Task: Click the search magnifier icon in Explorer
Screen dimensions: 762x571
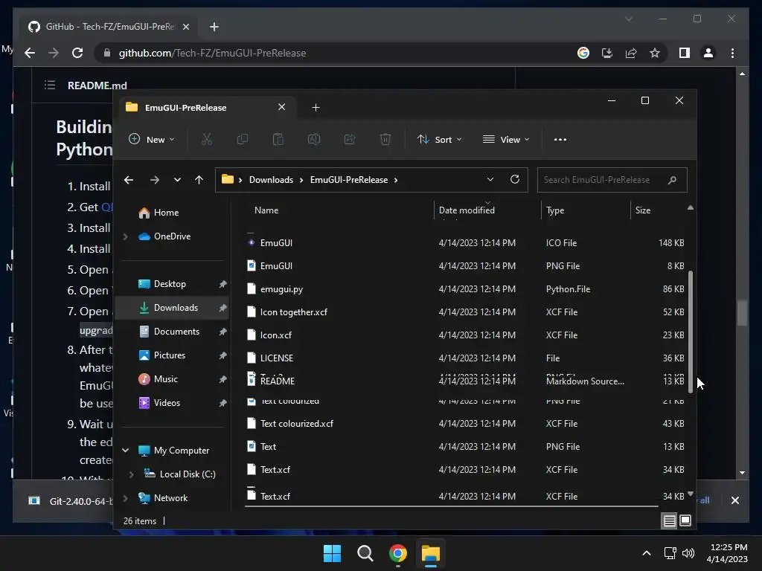Action: (672, 180)
